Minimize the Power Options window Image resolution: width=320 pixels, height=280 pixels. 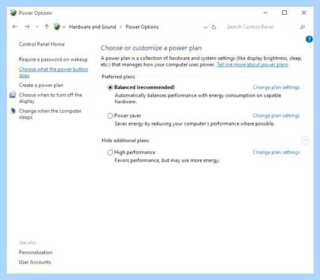click(265, 13)
